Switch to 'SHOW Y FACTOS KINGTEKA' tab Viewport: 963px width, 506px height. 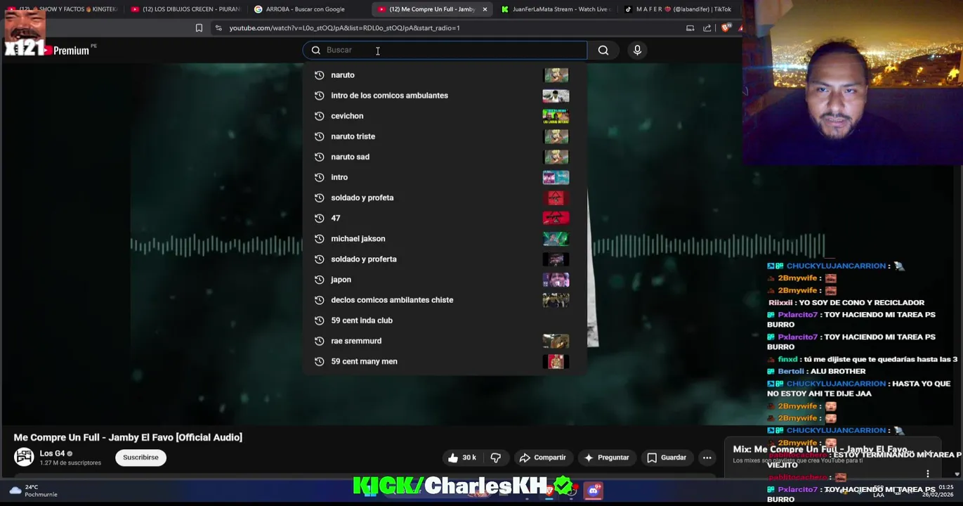(62, 9)
